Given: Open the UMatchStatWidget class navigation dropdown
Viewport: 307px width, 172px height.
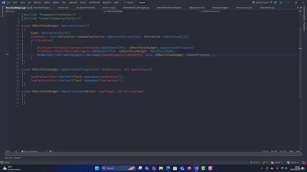Looking at the screenshot, I should [x=152, y=11].
